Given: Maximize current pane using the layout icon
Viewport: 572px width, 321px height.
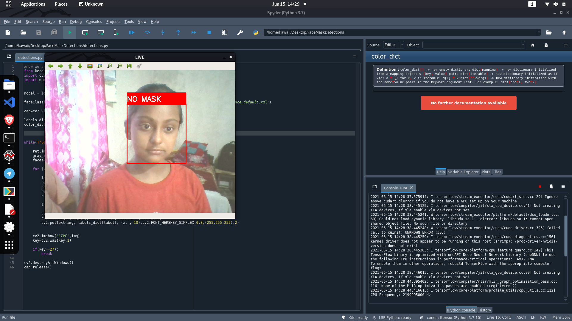Looking at the screenshot, I should point(224,32).
